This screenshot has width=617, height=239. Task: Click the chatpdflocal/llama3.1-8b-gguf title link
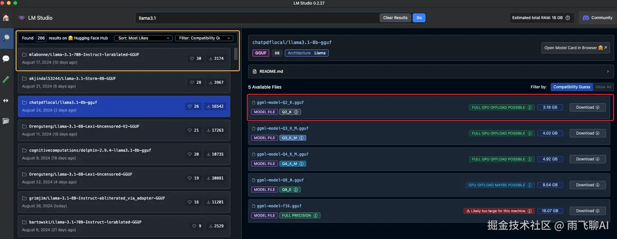coord(292,43)
